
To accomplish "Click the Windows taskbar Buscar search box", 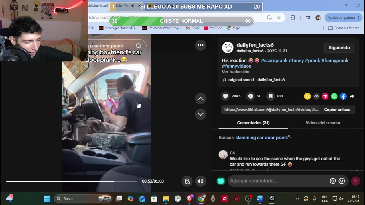I will [83, 199].
